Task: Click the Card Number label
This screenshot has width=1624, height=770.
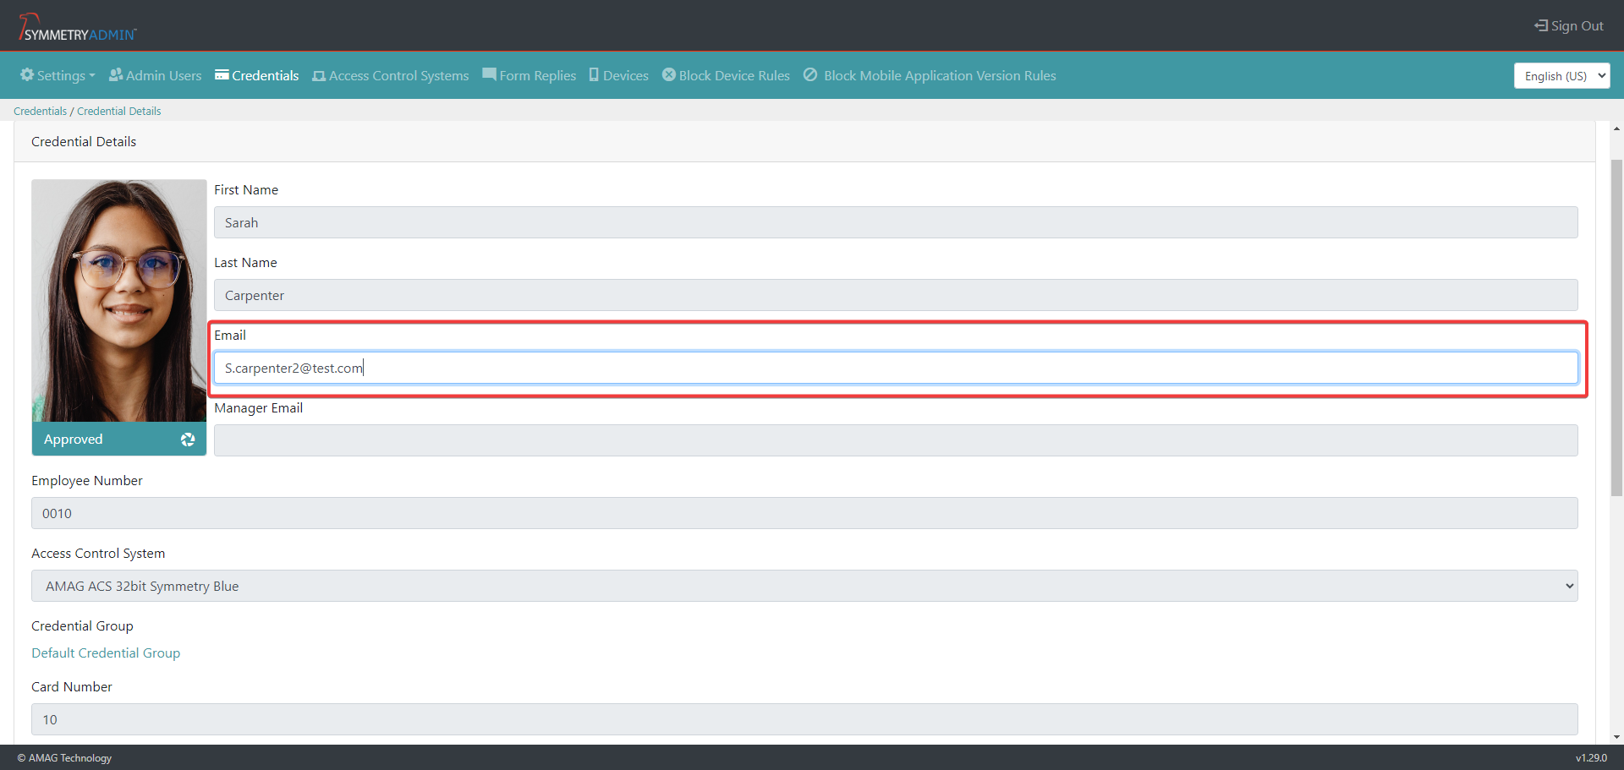Action: [72, 686]
